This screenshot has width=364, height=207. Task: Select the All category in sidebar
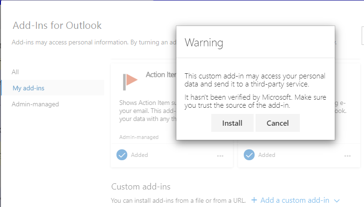click(x=15, y=72)
